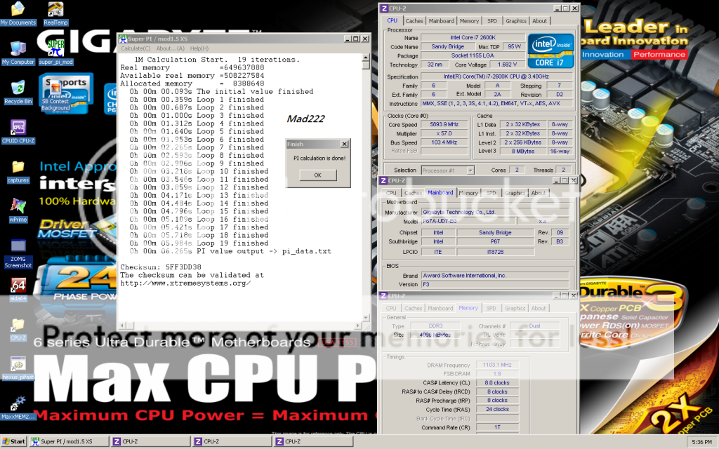Click the '8 MBytes' Level 3 cache value

pos(522,152)
